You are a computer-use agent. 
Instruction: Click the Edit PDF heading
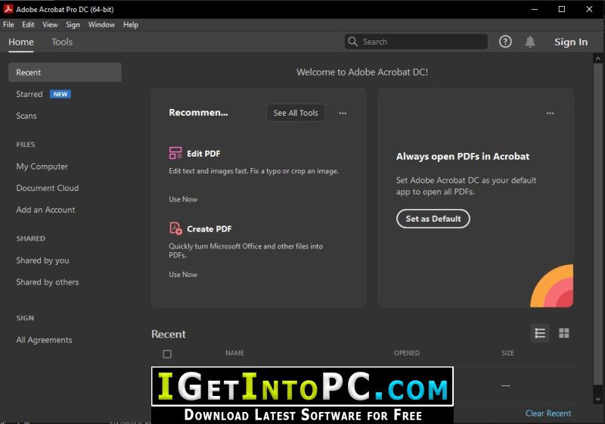(x=203, y=154)
